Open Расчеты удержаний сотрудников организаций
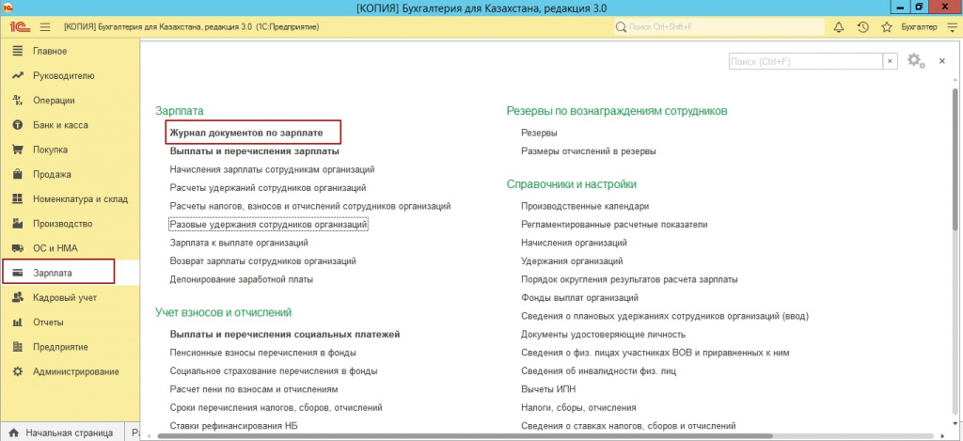This screenshot has height=441, width=963. (x=268, y=187)
